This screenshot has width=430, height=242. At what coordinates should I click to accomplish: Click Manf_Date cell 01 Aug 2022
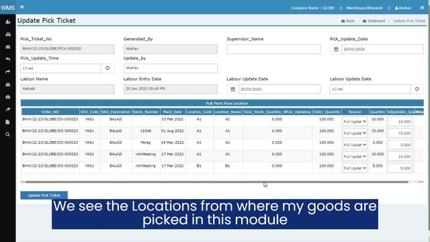173,131
